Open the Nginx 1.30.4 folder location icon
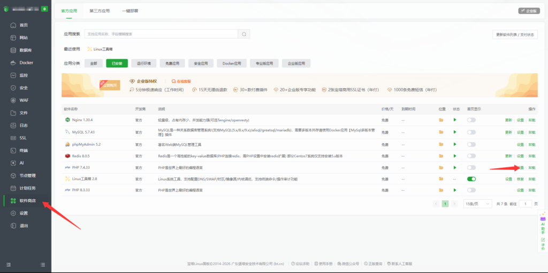This screenshot has width=548, height=273. (x=441, y=120)
